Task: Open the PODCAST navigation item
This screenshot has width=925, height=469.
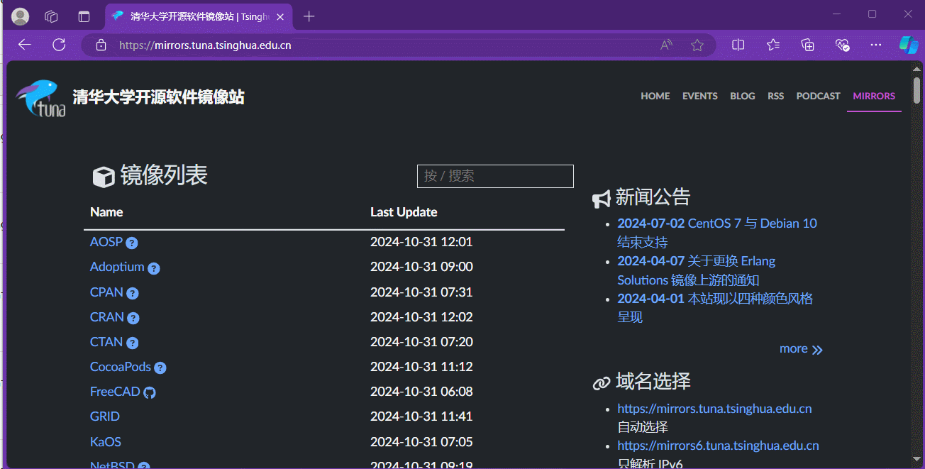Action: point(818,96)
